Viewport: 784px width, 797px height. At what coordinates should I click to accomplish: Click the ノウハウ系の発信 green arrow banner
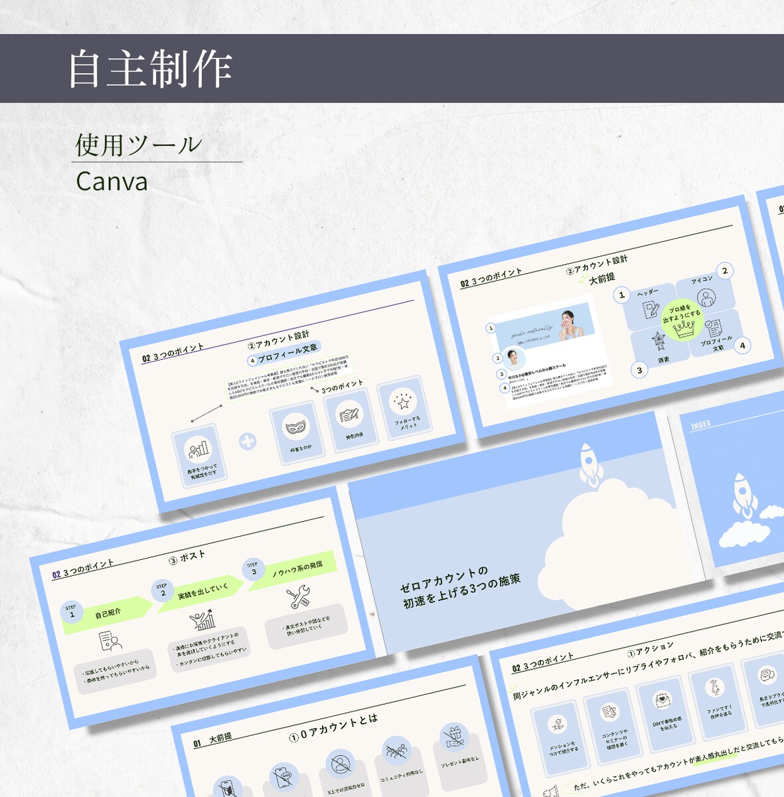pos(291,570)
